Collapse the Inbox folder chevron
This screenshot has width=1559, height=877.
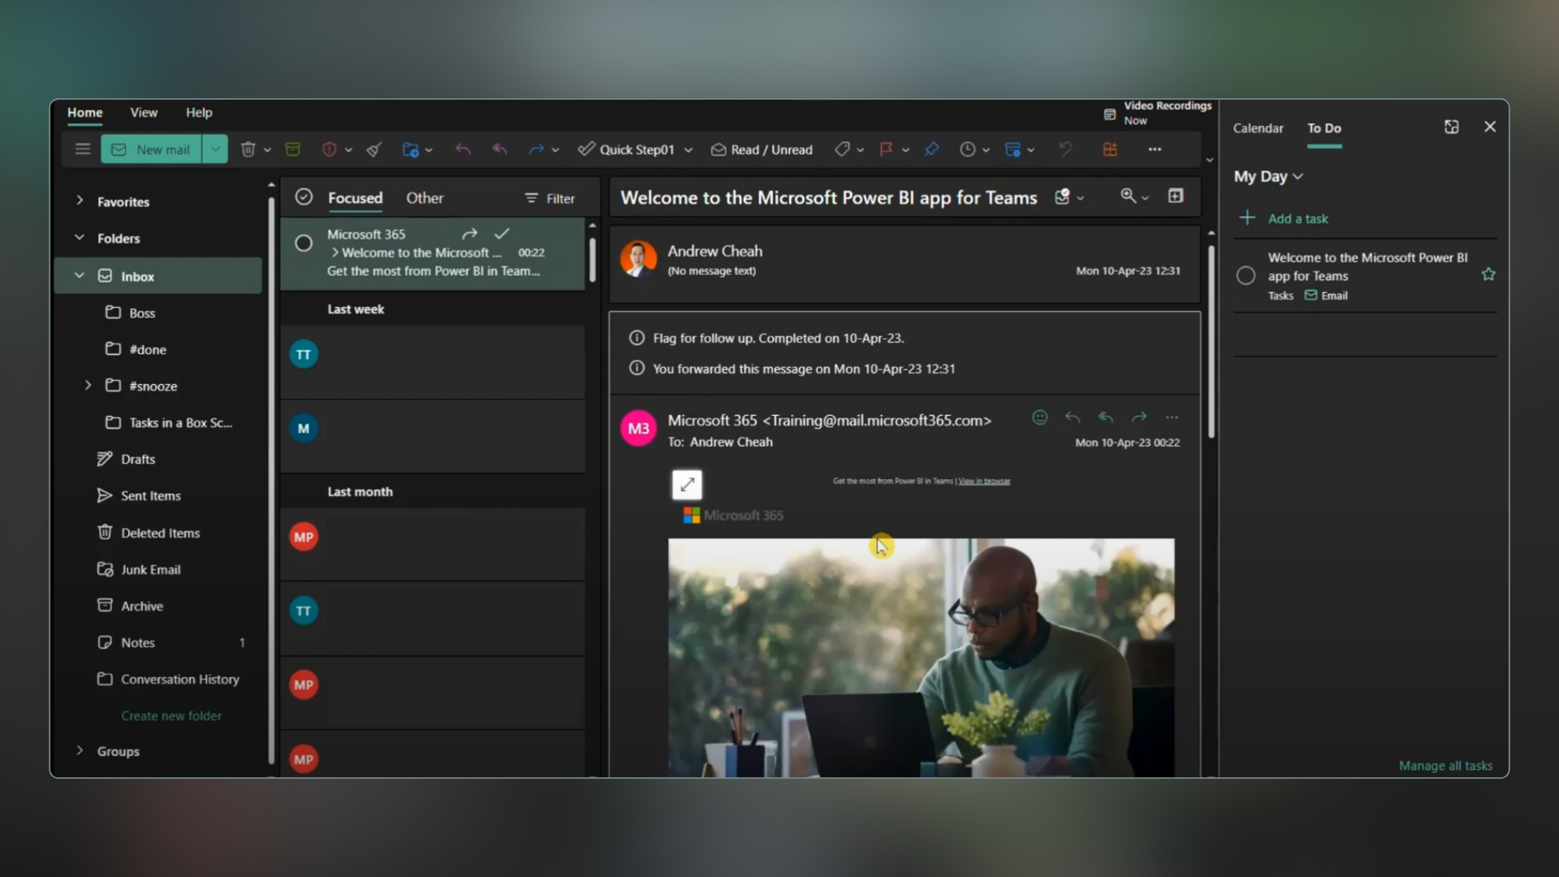tap(80, 275)
